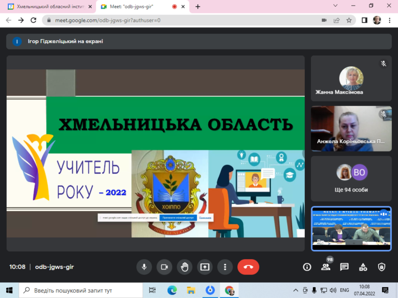
Task: Bookmark this page with star icon
Action: click(349, 20)
